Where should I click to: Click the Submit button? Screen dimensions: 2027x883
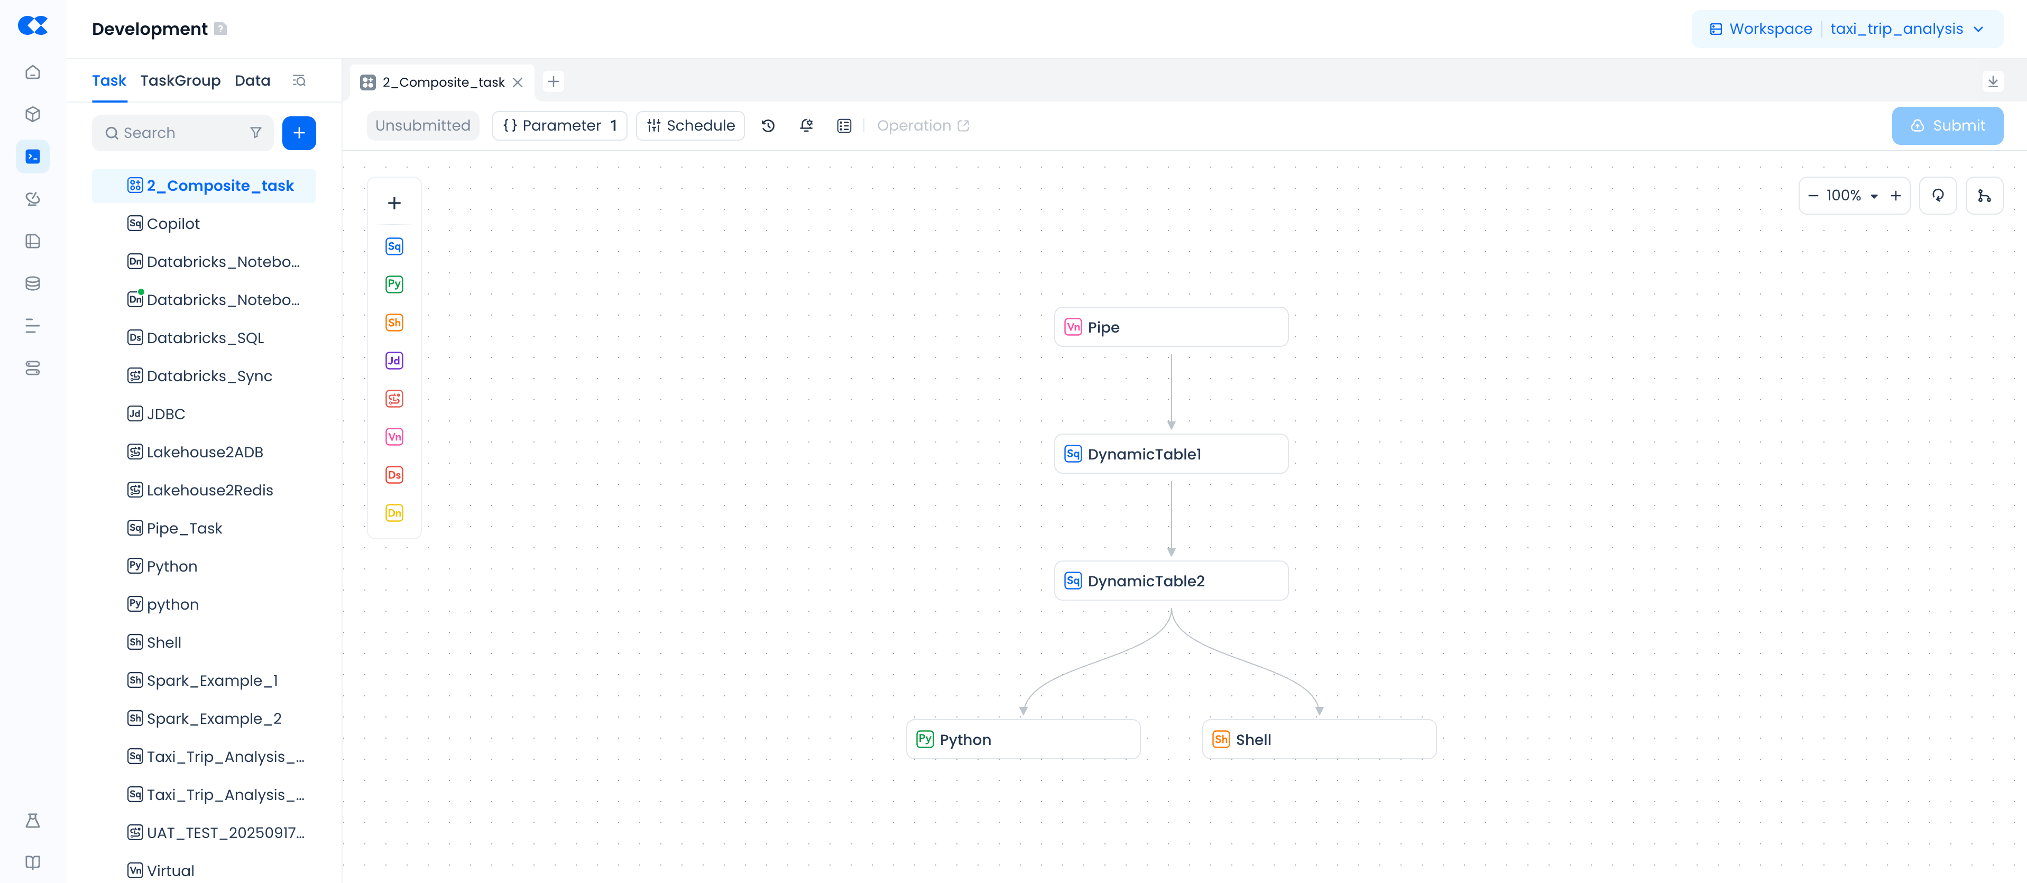pos(1947,126)
